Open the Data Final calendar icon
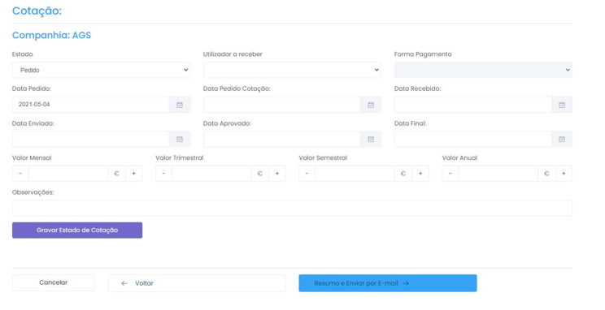The height and width of the screenshot is (310, 605). pyautogui.click(x=562, y=139)
